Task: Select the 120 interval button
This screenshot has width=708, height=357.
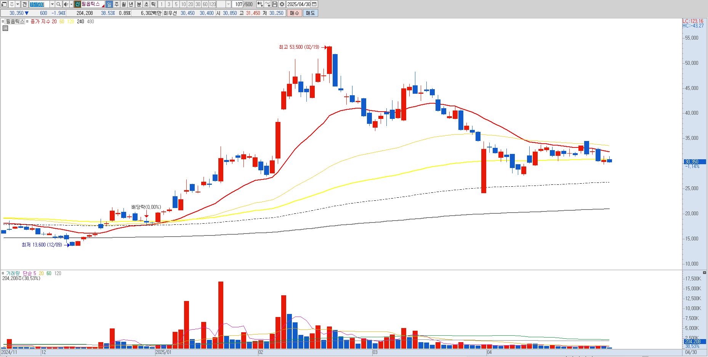Action: tap(212, 4)
